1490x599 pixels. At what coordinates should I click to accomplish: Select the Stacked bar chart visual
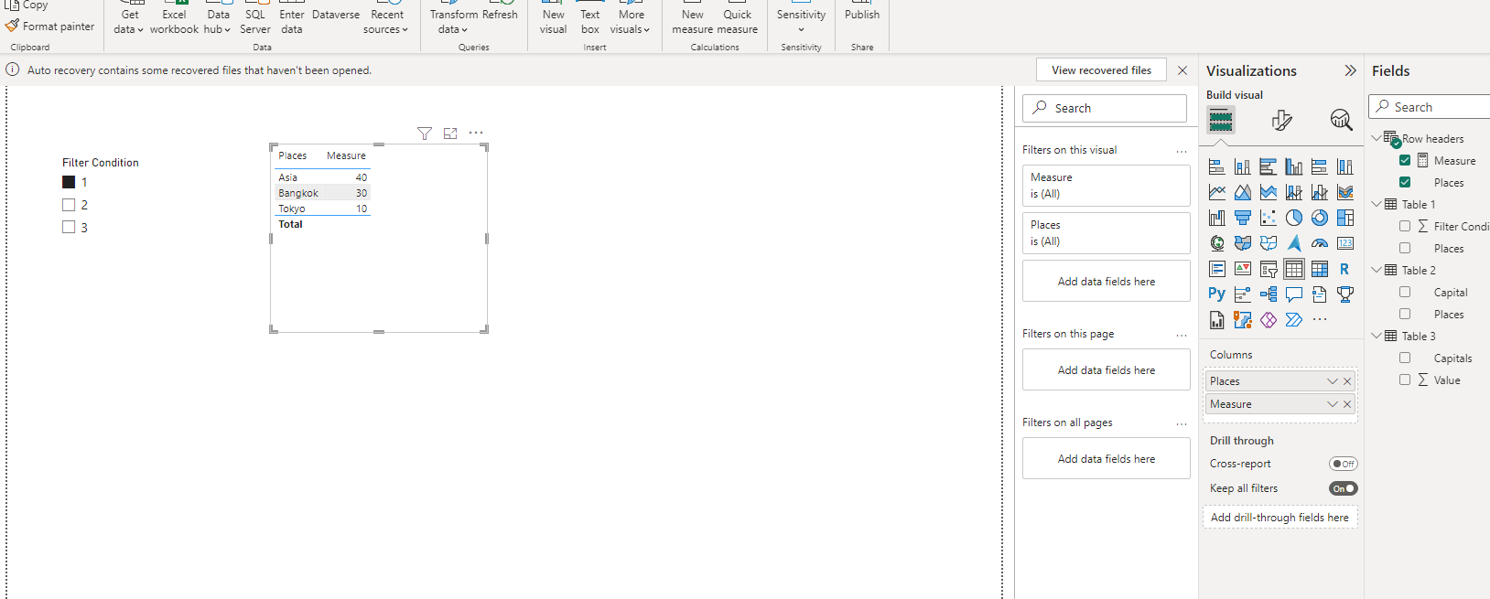tap(1216, 166)
